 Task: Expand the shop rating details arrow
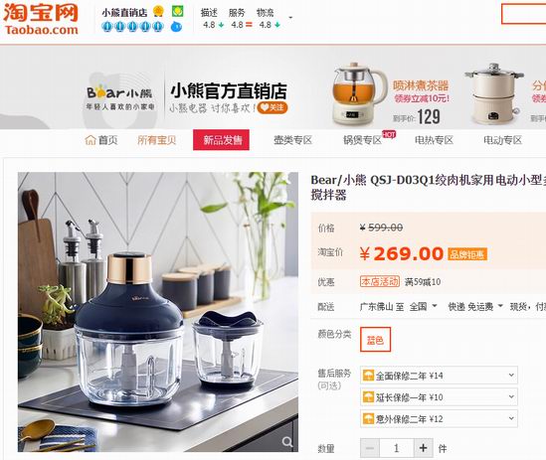(290, 18)
